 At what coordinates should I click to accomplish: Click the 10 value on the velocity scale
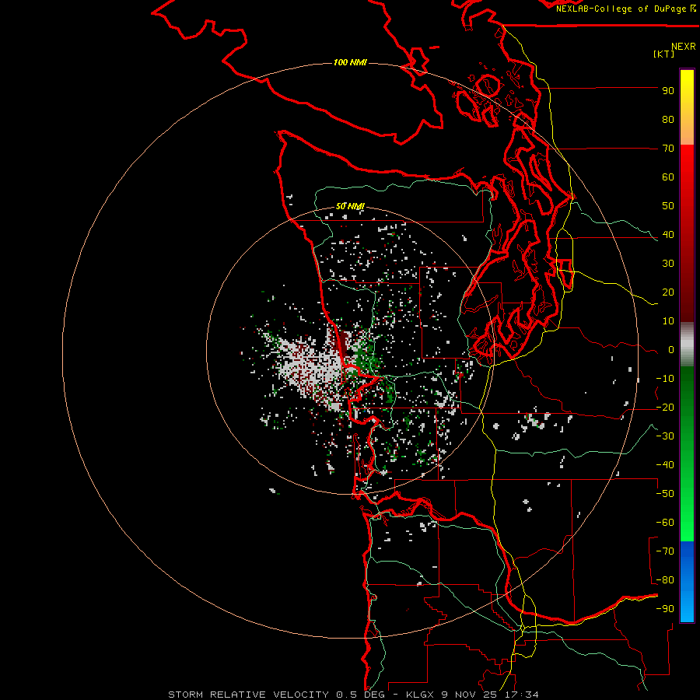tap(668, 321)
